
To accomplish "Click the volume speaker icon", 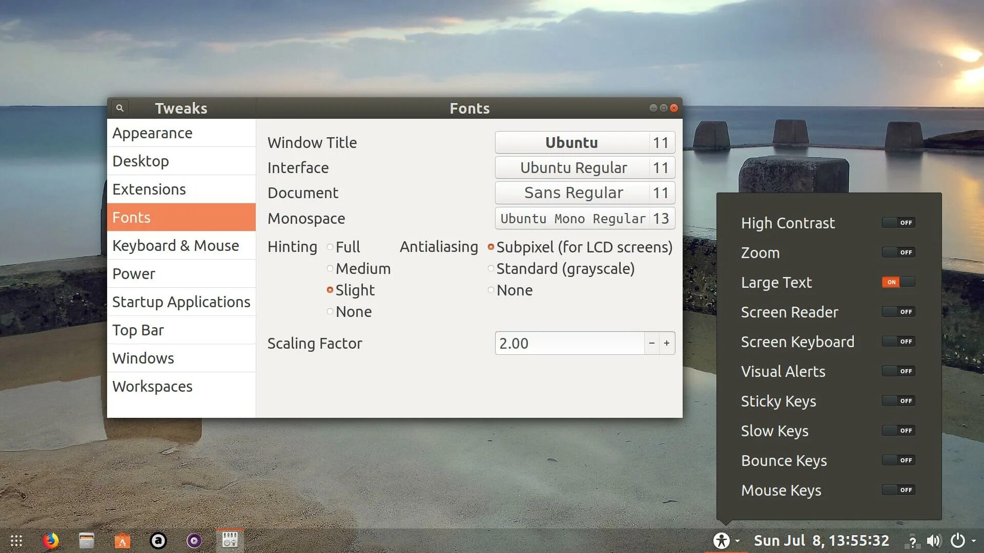I will tap(934, 541).
